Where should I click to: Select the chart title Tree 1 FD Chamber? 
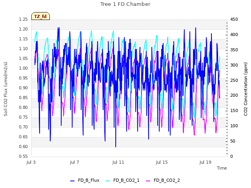pyautogui.click(x=125, y=4)
